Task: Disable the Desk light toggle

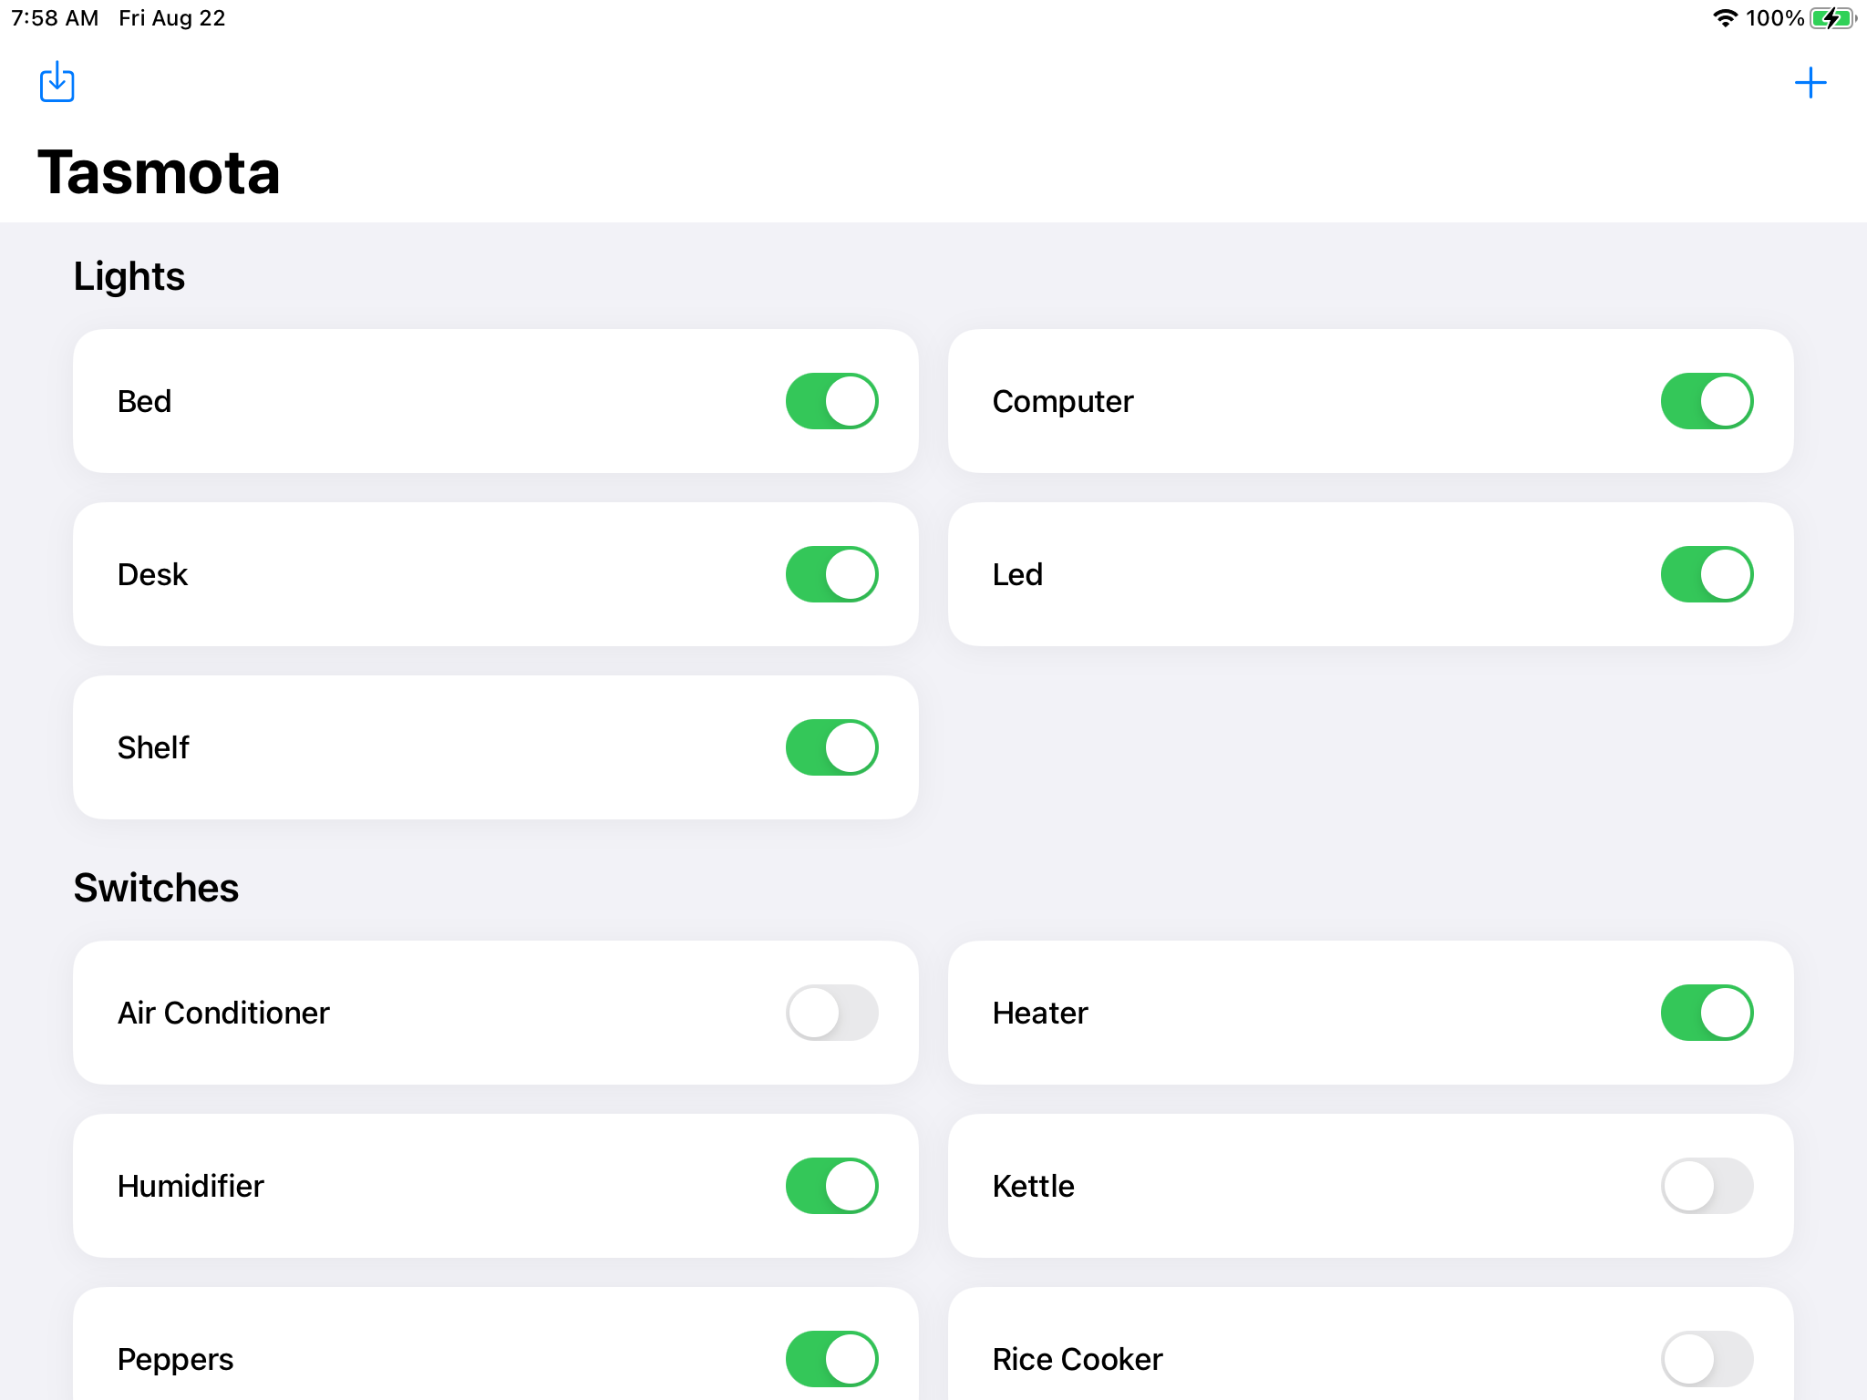Action: pyautogui.click(x=831, y=574)
